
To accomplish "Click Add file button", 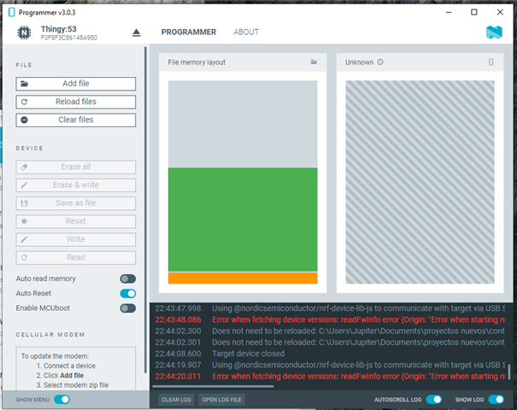I will coord(75,84).
